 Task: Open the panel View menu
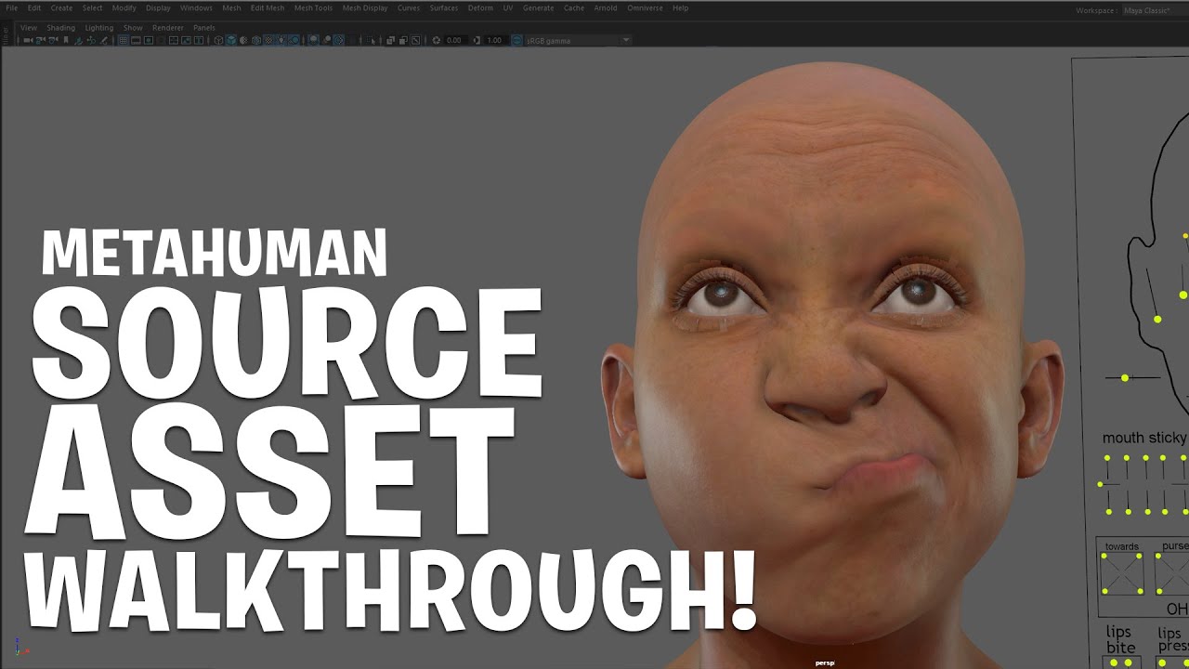29,28
